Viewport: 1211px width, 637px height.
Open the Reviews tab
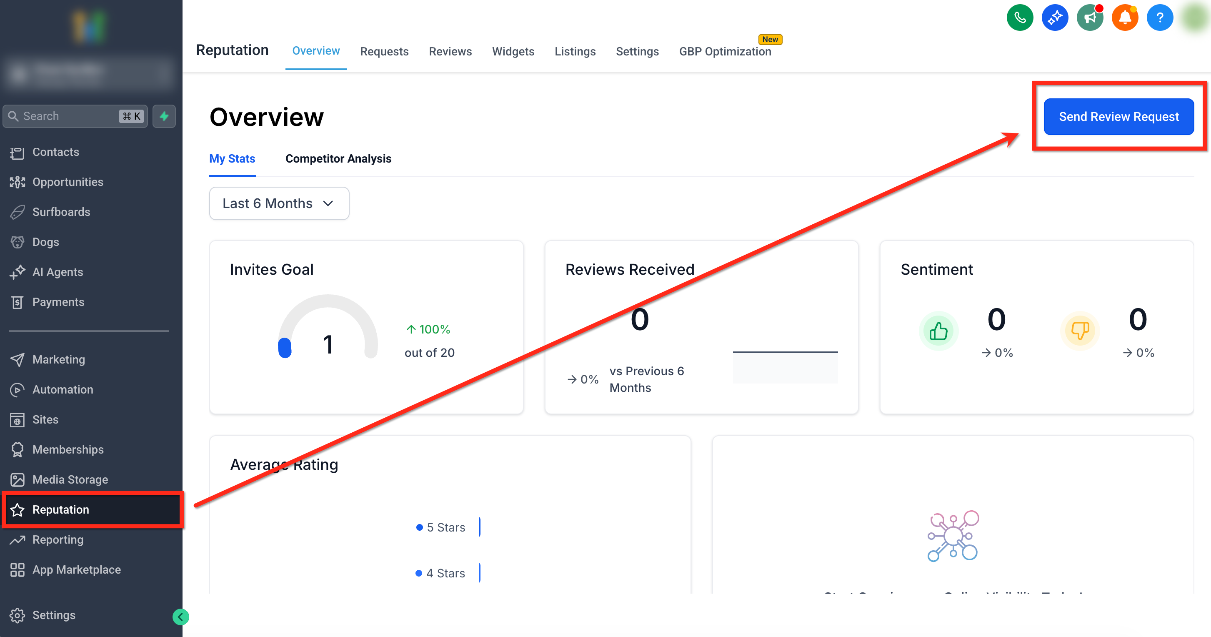(x=450, y=51)
